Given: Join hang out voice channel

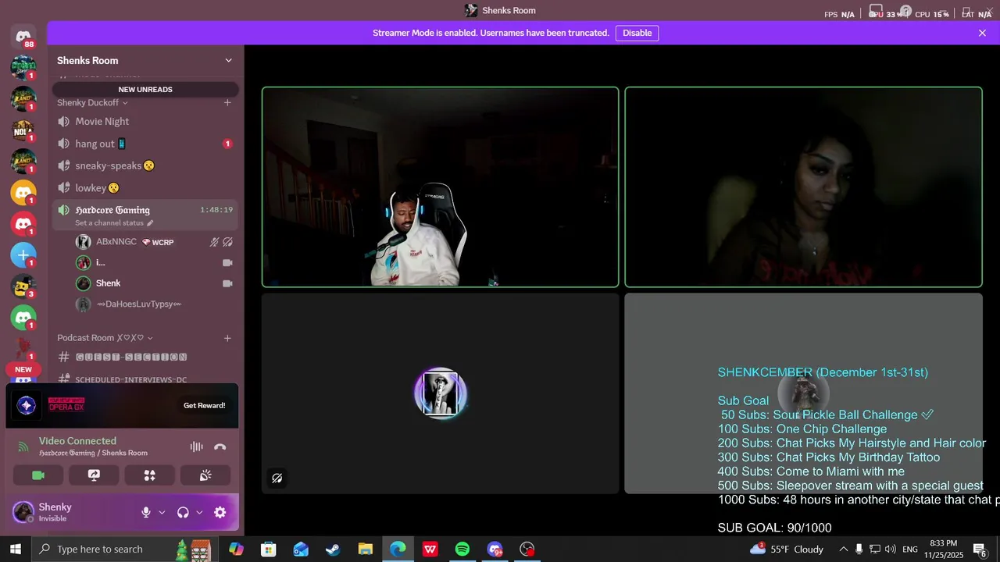Looking at the screenshot, I should [x=145, y=144].
